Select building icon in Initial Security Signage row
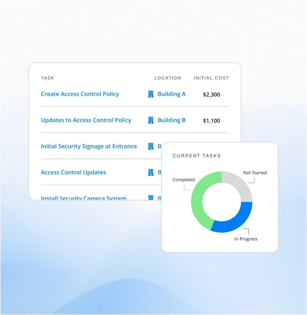The height and width of the screenshot is (315, 307). [151, 146]
